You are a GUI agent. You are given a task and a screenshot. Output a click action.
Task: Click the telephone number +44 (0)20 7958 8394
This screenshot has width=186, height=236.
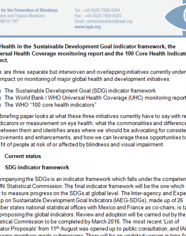point(101,10)
